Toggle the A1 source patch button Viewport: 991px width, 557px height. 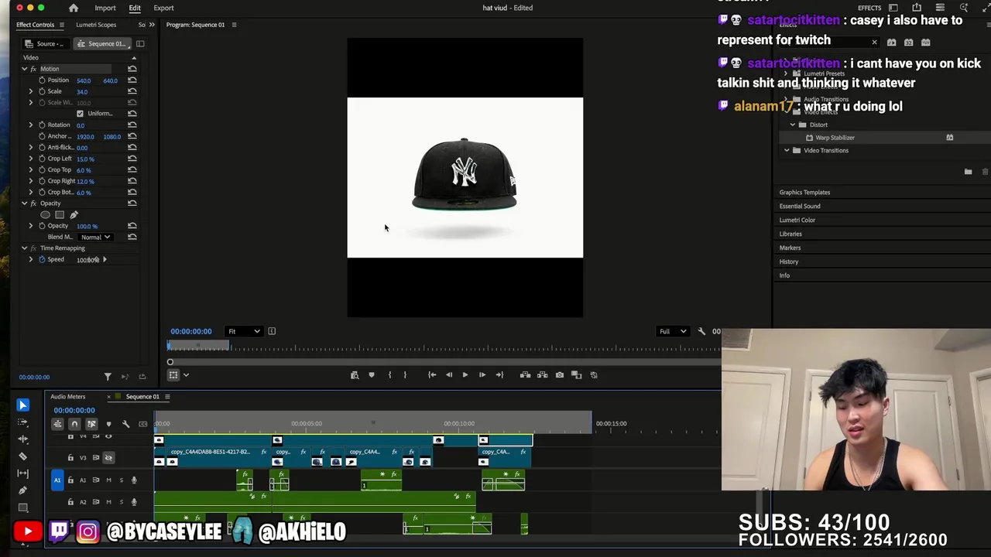[x=57, y=480]
